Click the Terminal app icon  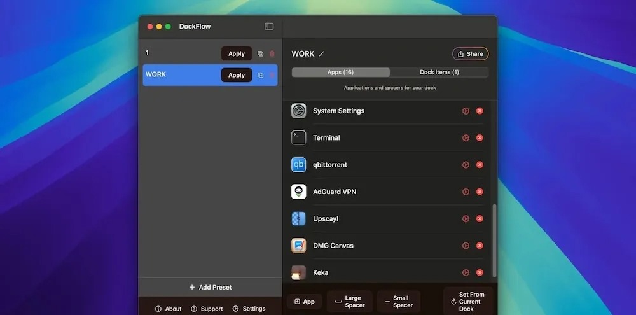[x=298, y=137]
